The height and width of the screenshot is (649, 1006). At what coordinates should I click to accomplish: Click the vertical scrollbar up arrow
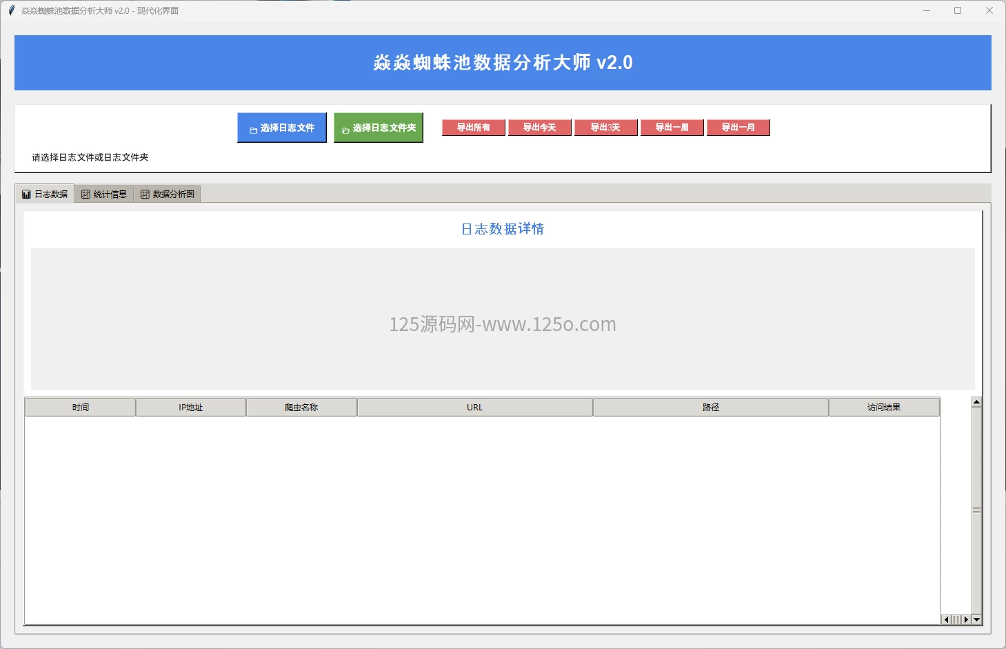(976, 402)
